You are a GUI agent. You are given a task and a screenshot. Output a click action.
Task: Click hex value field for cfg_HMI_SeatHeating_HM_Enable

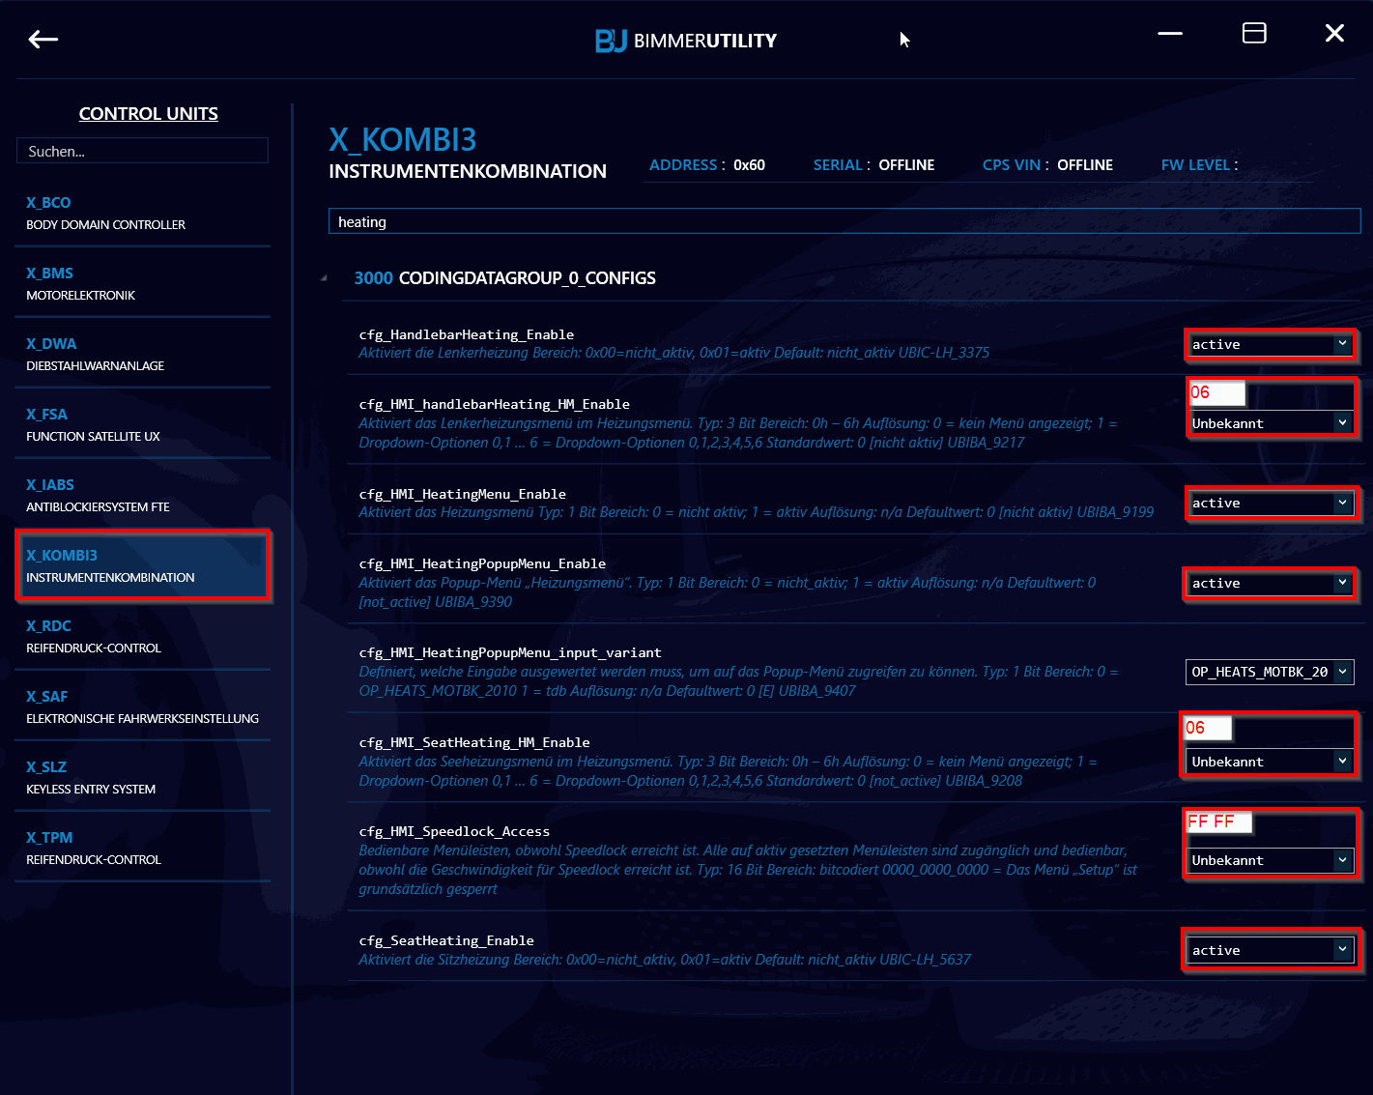1208,728
